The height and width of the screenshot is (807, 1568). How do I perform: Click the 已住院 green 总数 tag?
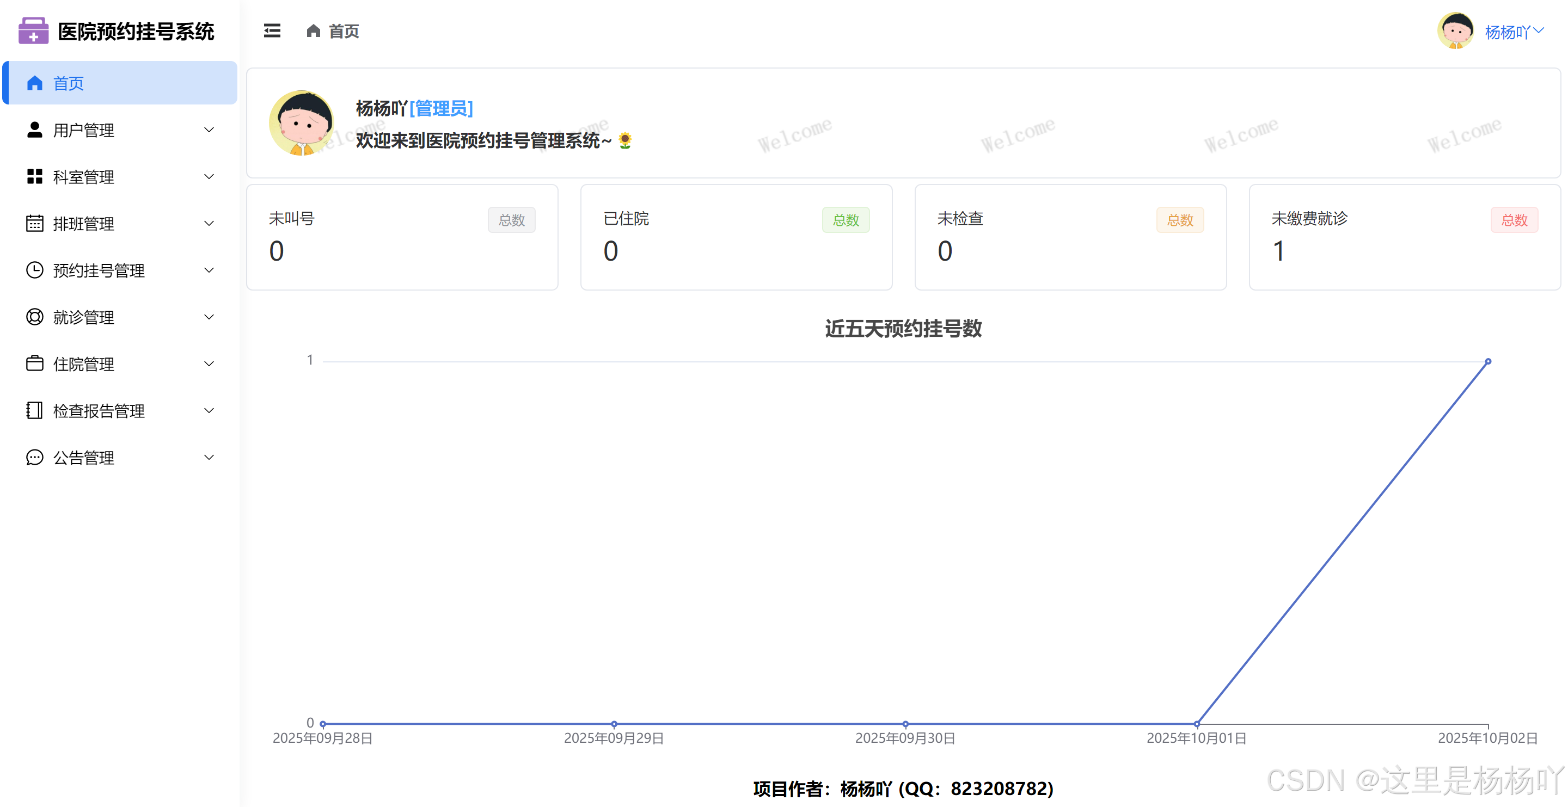click(846, 220)
